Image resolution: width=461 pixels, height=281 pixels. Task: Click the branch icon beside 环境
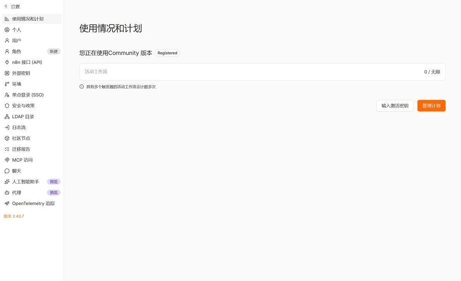click(7, 84)
